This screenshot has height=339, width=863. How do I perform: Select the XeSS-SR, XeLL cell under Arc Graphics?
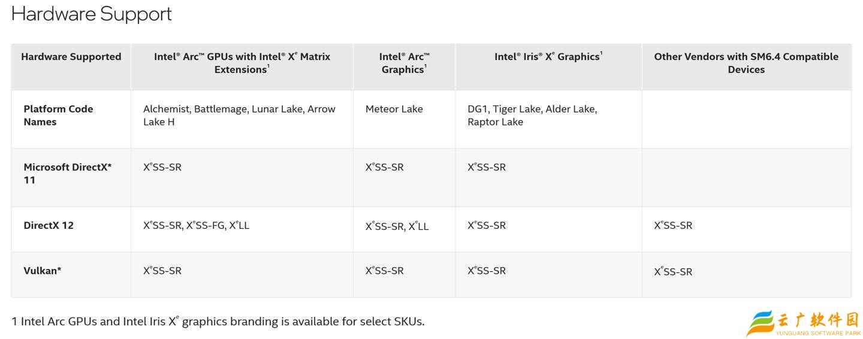tap(397, 226)
